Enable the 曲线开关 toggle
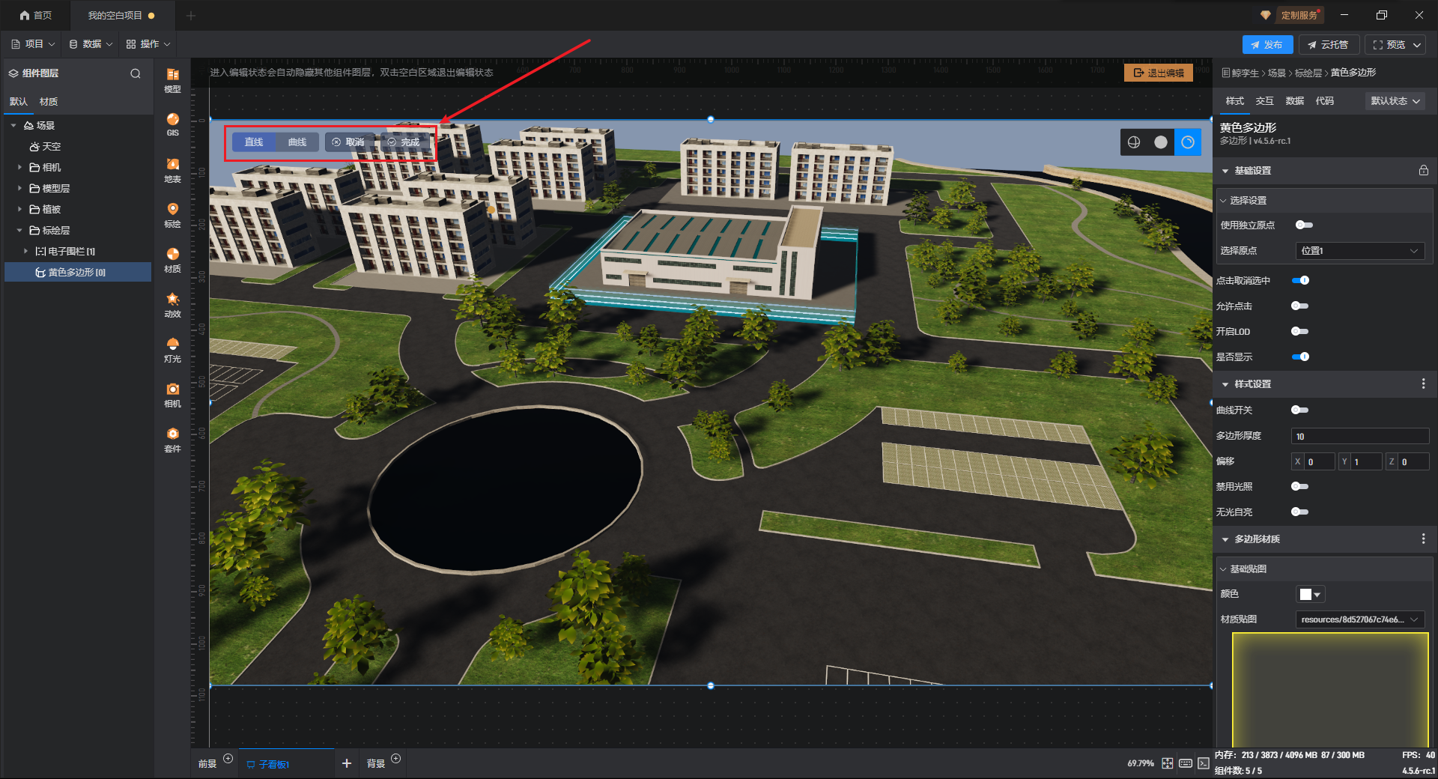The width and height of the screenshot is (1438, 779). coord(1299,410)
